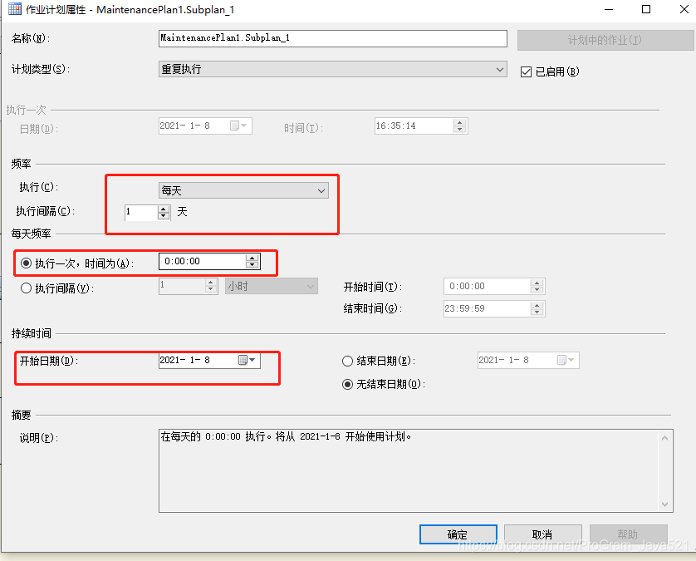Open the calendar icon for end date
The width and height of the screenshot is (696, 561).
pyautogui.click(x=561, y=360)
